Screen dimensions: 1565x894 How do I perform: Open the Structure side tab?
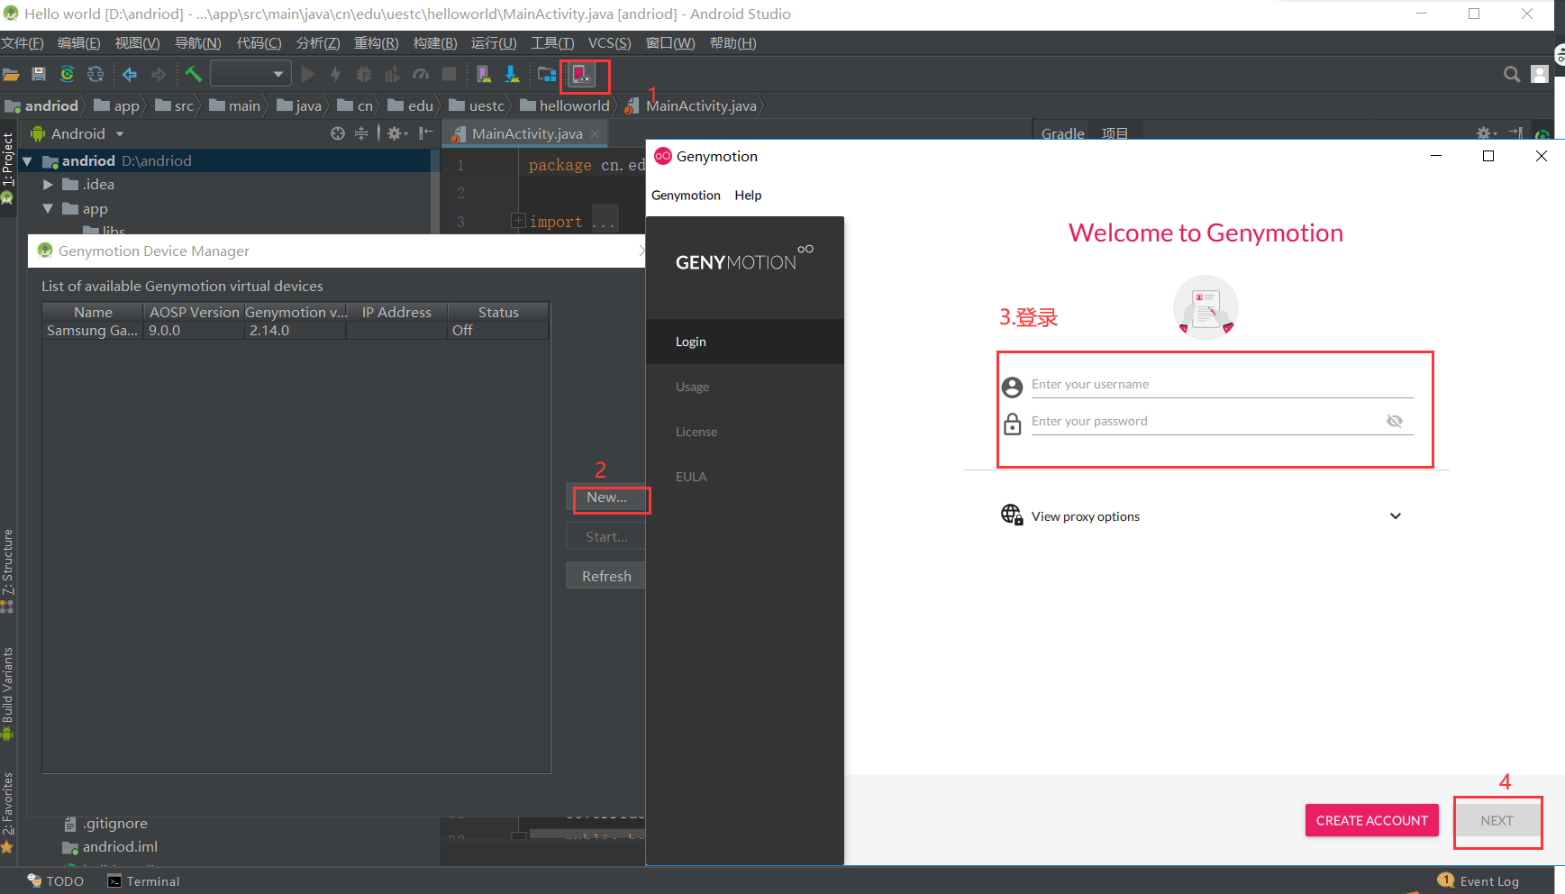(7, 570)
